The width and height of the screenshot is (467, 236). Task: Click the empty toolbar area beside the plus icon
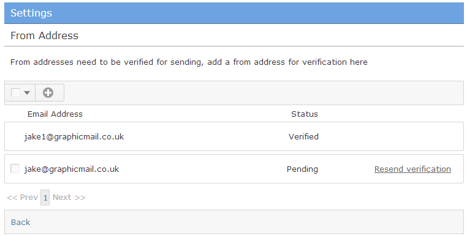click(264, 93)
